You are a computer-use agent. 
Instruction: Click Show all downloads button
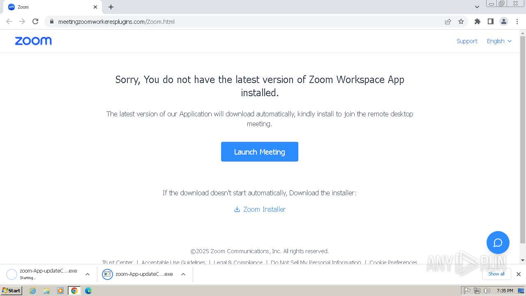pyautogui.click(x=496, y=274)
